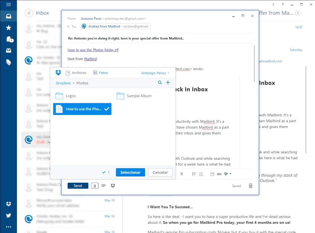Open the hamburger menu in the sidebar
This screenshot has height=233, width=315.
click(x=8, y=4)
